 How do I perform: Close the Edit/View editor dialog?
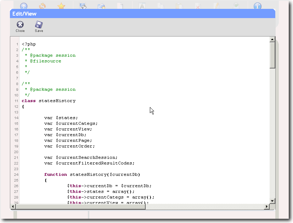coord(20,27)
